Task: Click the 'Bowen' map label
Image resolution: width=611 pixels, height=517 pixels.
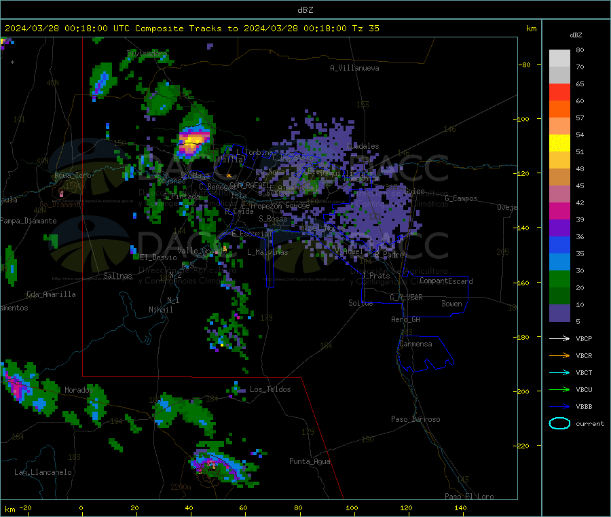Action: click(451, 304)
